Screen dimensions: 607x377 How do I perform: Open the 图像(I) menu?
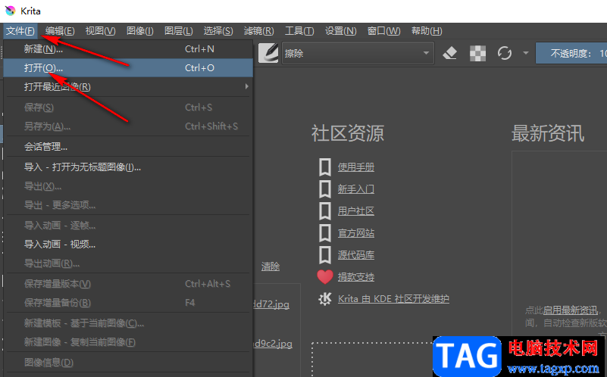139,31
